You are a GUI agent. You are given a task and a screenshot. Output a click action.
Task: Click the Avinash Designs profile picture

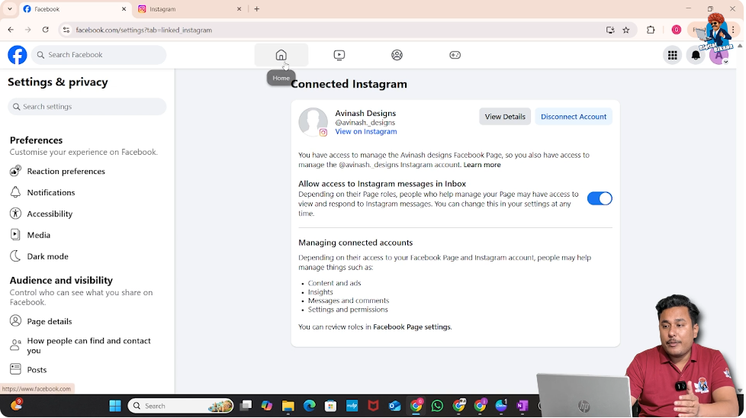click(x=313, y=122)
